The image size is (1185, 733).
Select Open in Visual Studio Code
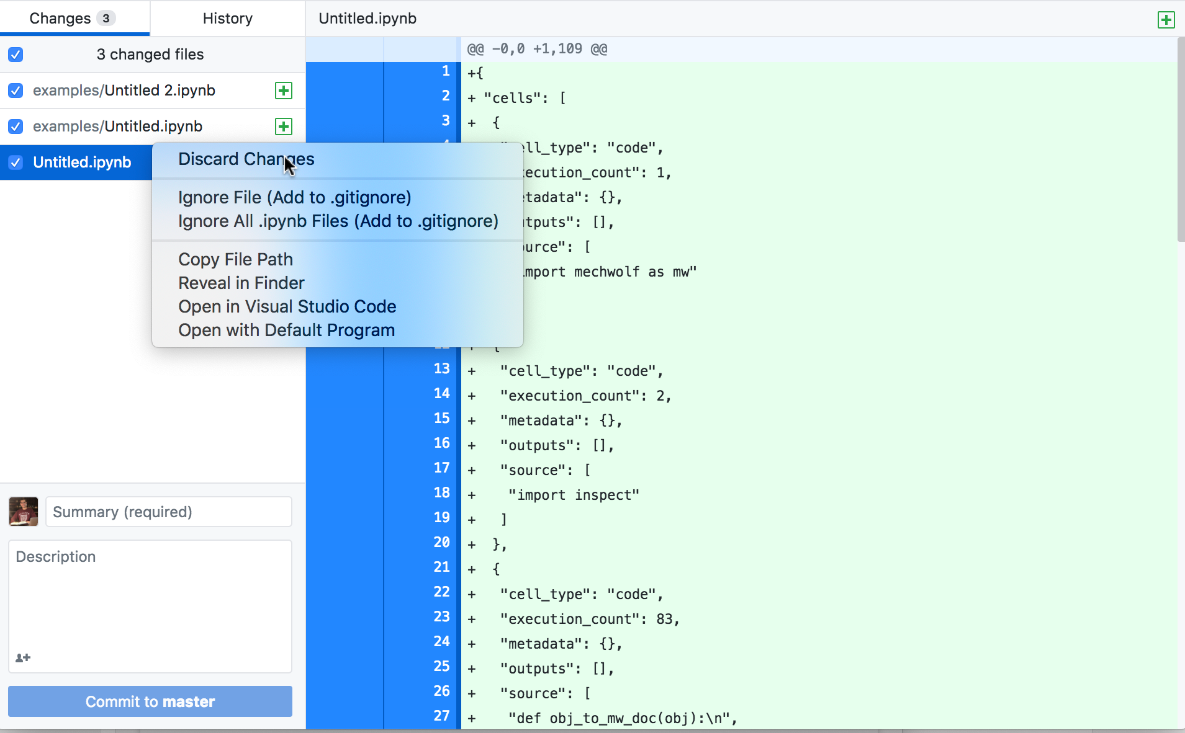287,306
